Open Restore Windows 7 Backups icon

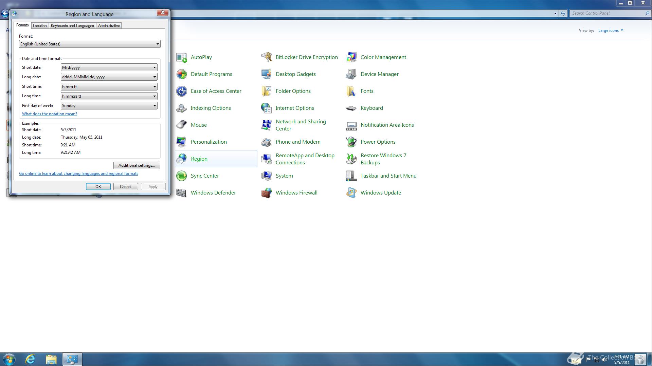coord(351,159)
